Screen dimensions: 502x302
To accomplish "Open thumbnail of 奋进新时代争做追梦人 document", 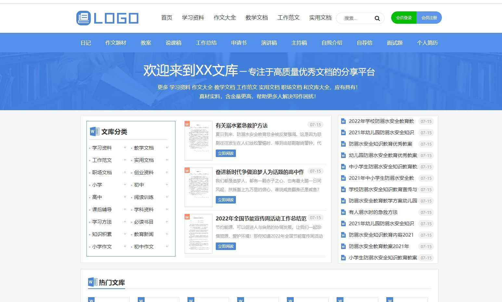I will point(199,187).
